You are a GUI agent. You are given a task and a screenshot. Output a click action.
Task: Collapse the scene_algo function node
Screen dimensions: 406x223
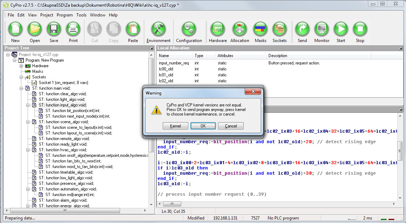point(28,122)
